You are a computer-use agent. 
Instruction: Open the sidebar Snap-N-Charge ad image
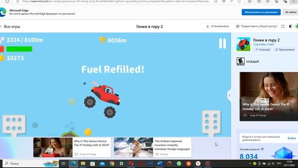pyautogui.click(x=269, y=97)
